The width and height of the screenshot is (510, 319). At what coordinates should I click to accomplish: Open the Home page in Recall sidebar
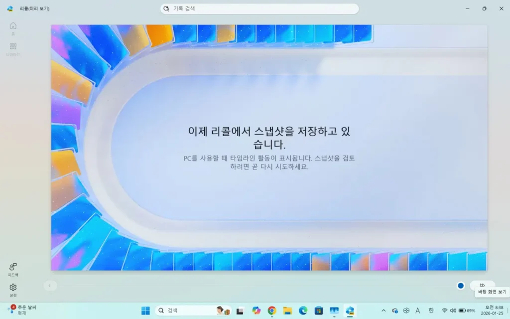(x=13, y=28)
